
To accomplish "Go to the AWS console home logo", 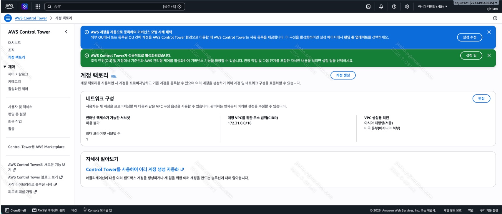I will tap(9, 6).
